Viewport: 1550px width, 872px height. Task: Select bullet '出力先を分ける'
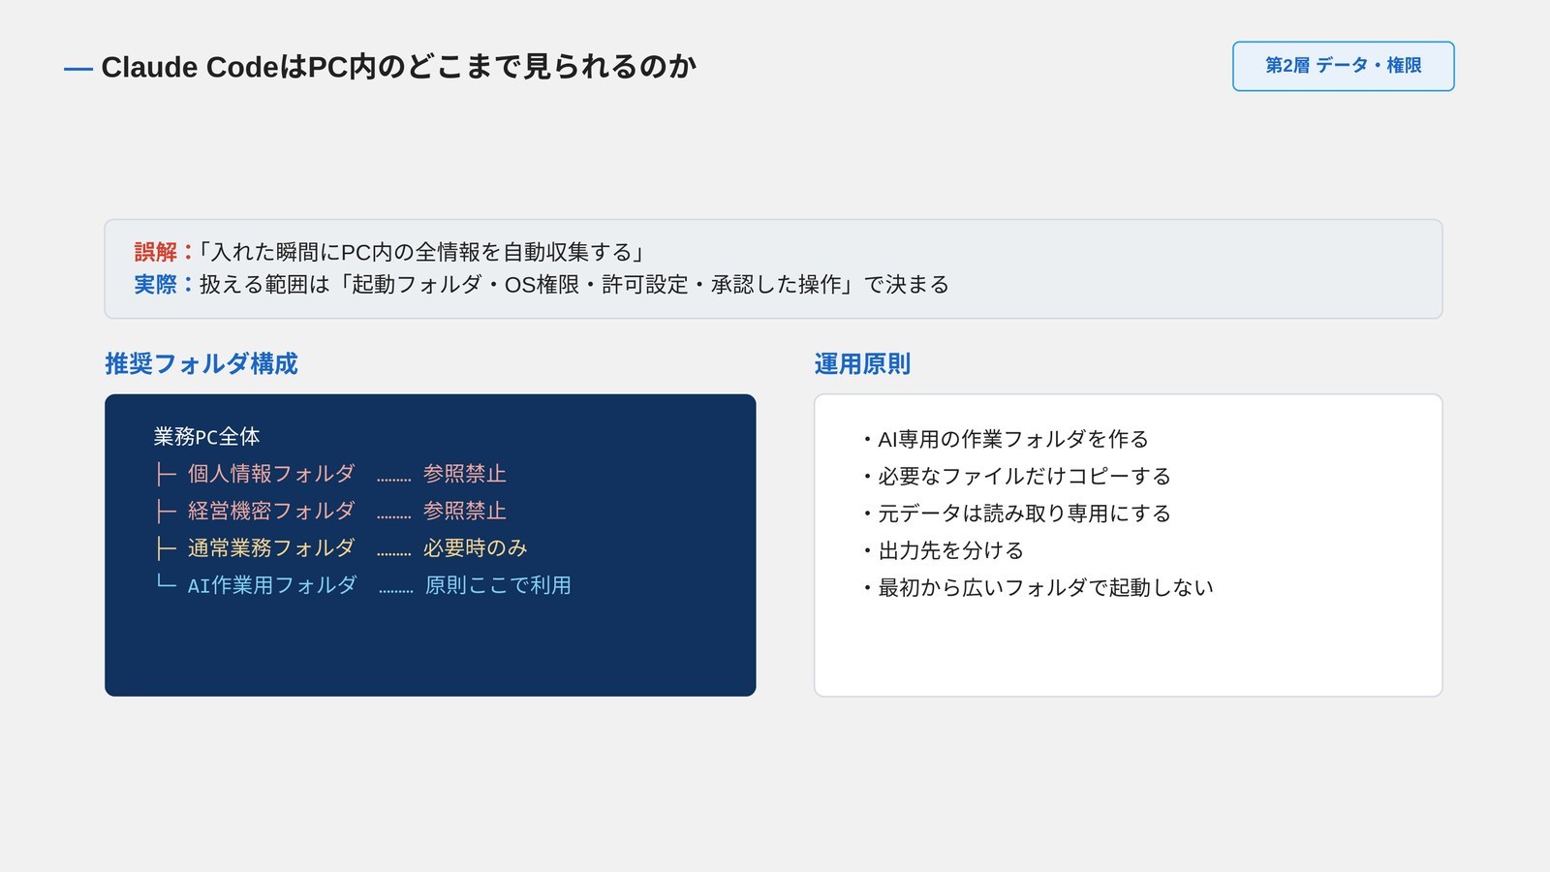[x=943, y=550]
